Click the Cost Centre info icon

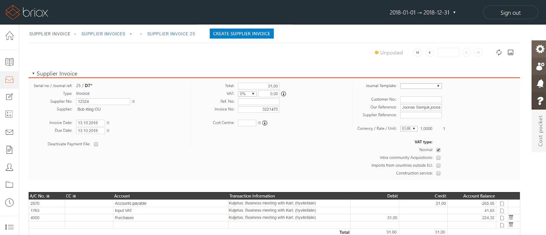click(x=265, y=123)
